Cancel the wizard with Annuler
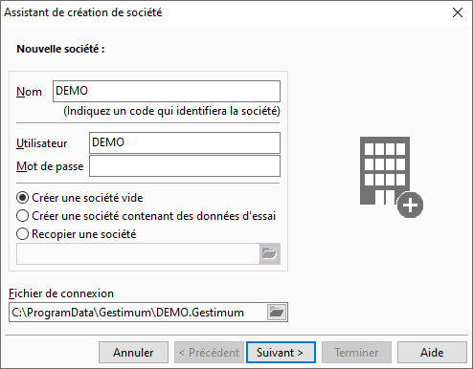Image resolution: width=473 pixels, height=369 pixels. 133,353
